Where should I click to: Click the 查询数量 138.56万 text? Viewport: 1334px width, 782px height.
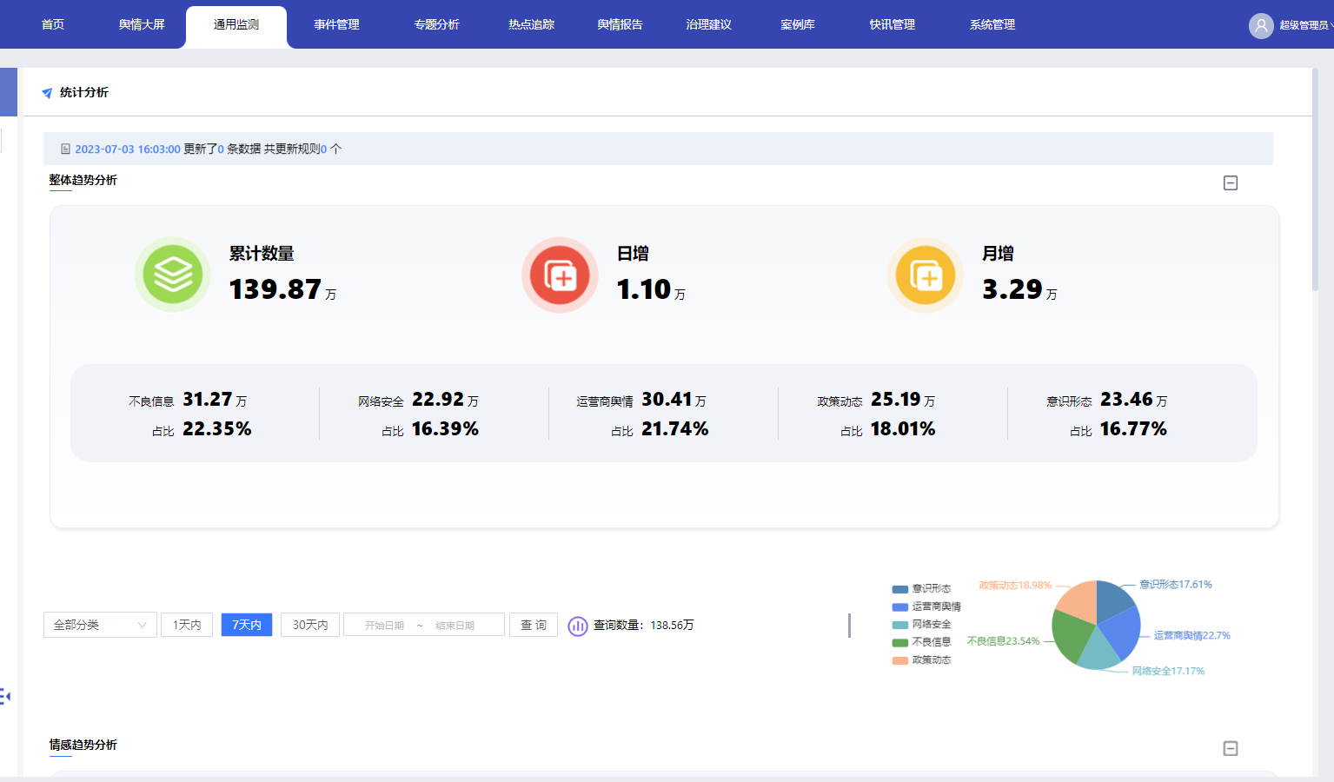(644, 626)
